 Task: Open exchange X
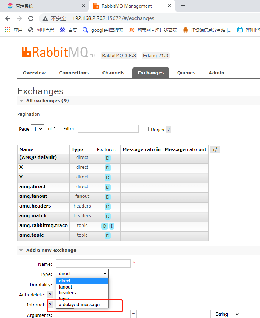(21, 167)
